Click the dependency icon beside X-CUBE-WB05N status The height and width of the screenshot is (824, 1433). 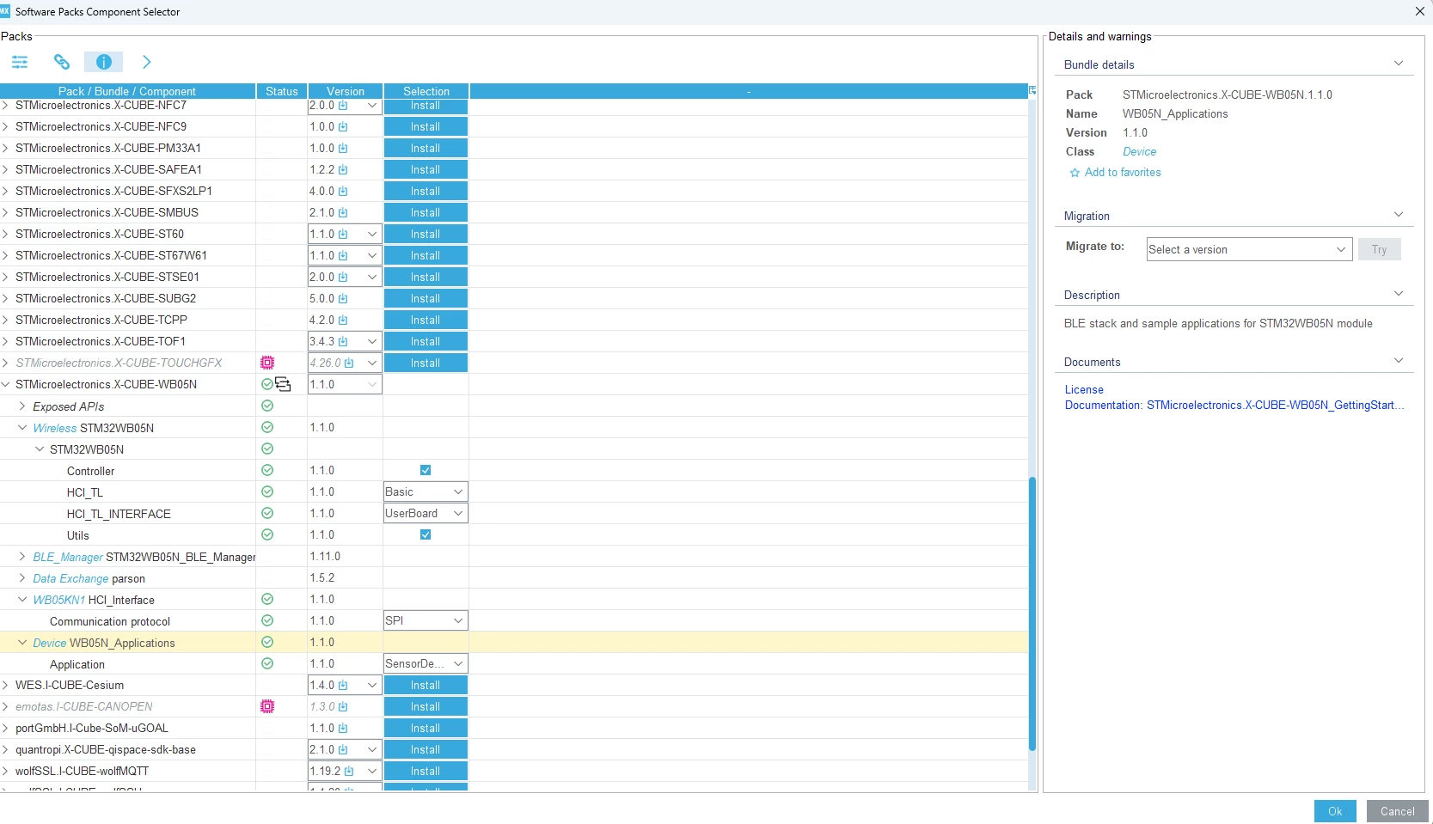283,384
